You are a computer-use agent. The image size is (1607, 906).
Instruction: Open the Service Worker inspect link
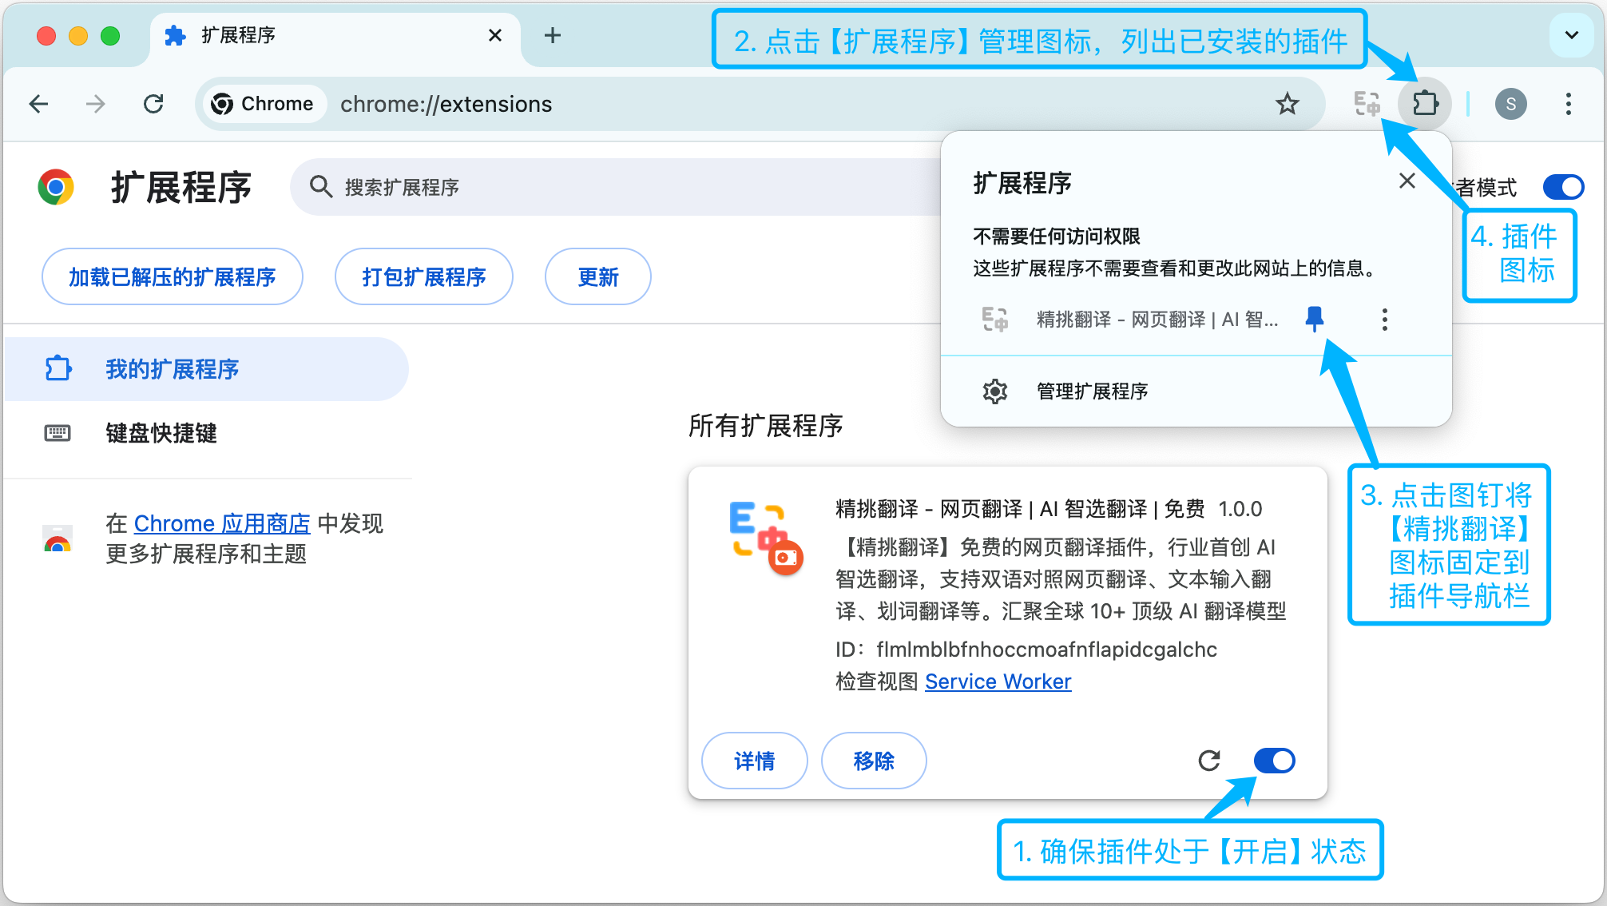tap(998, 681)
